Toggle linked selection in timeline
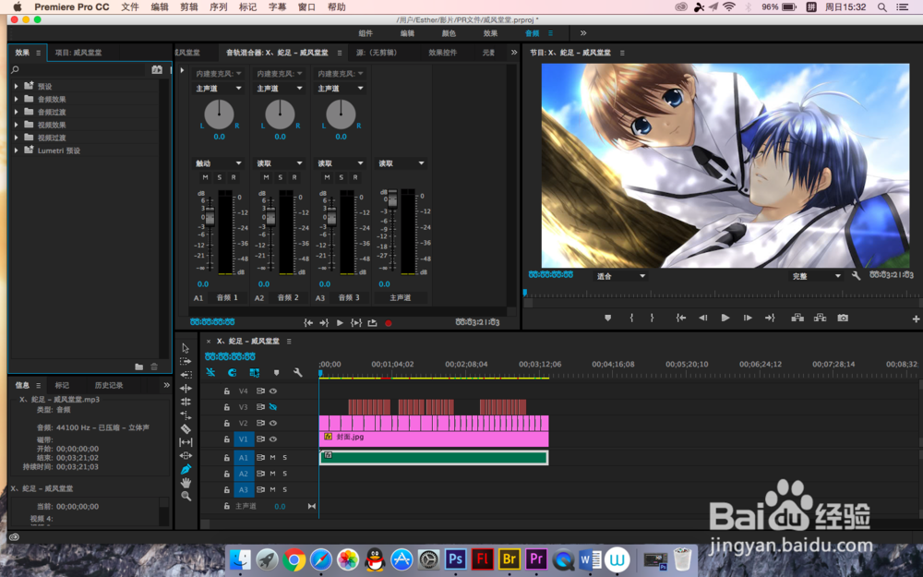The image size is (923, 577). (255, 373)
